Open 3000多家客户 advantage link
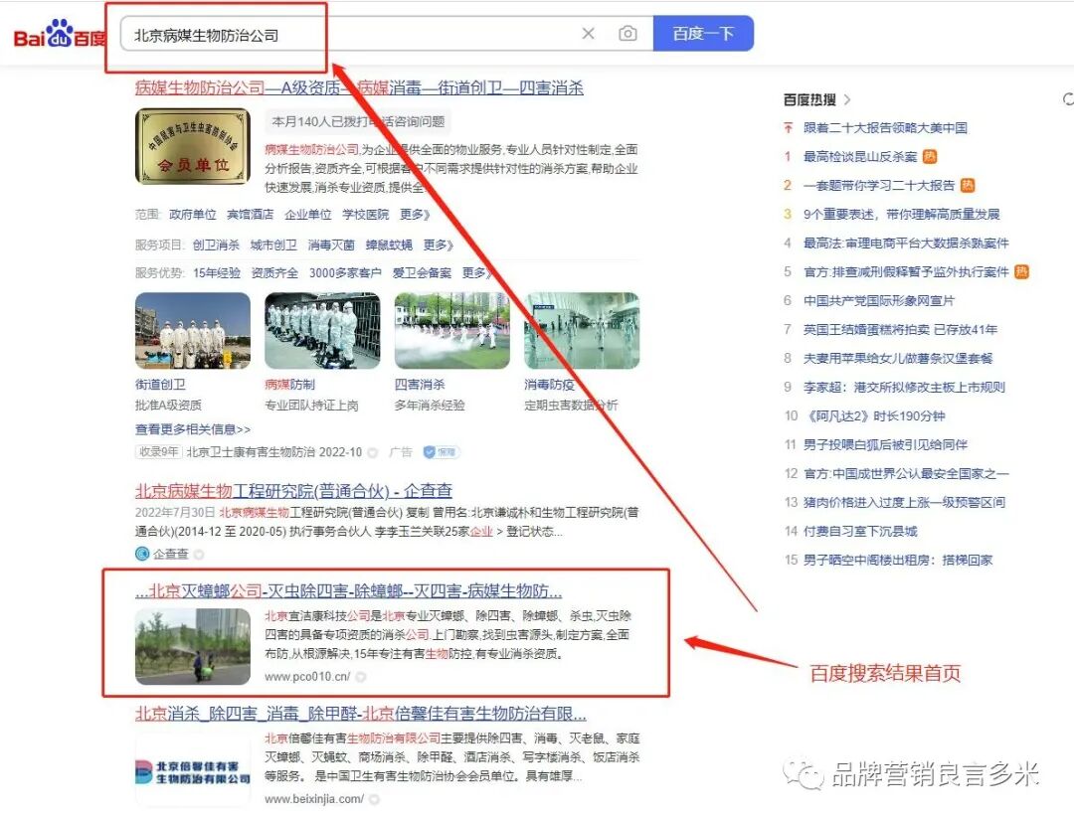 345,272
